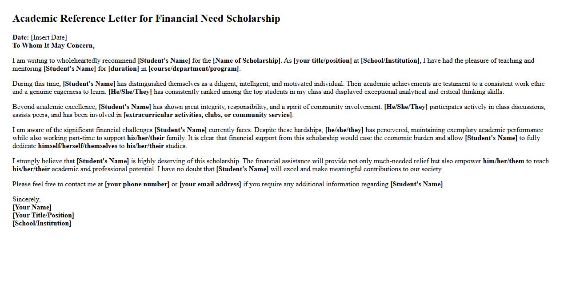Click the [extracurricular activities, clubs, or community service] placeholder
This screenshot has height=289, width=568.
click(208, 115)
